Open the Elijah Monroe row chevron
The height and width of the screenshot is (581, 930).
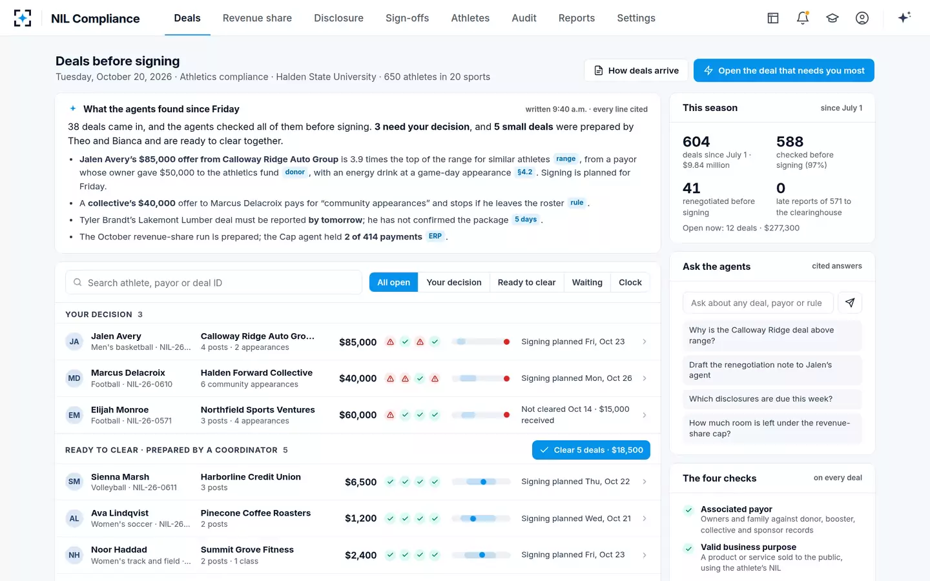tap(645, 415)
